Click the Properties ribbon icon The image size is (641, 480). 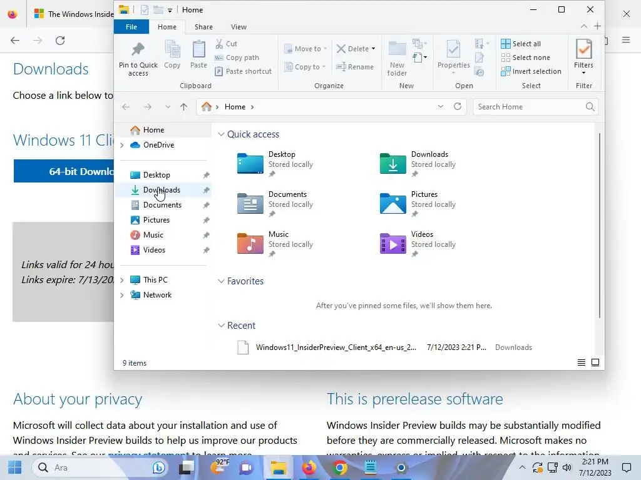click(453, 57)
